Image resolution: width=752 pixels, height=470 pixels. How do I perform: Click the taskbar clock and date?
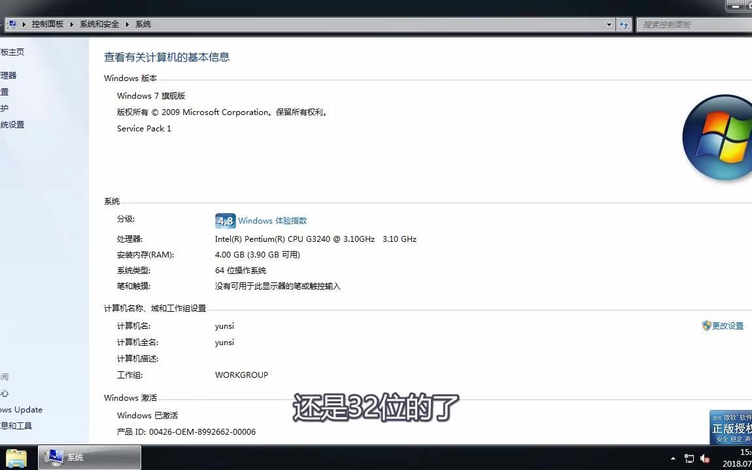738,458
